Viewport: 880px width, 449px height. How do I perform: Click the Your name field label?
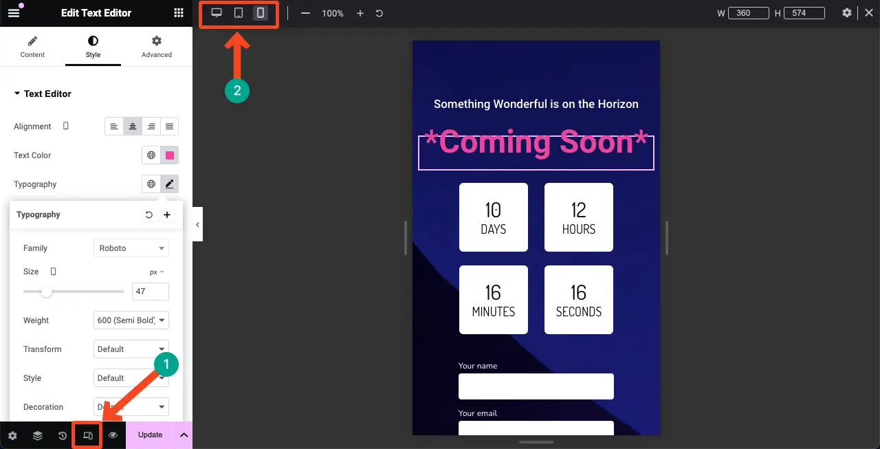click(x=478, y=366)
